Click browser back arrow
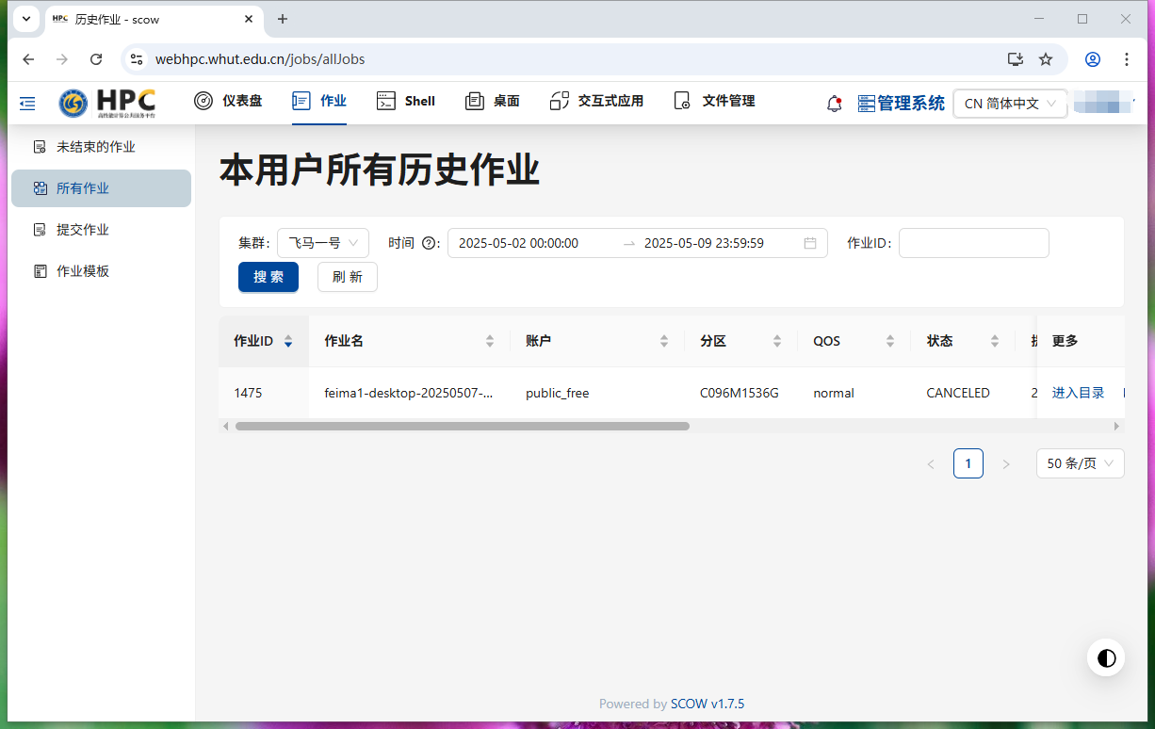Screen dimensions: 1155x729 point(28,59)
